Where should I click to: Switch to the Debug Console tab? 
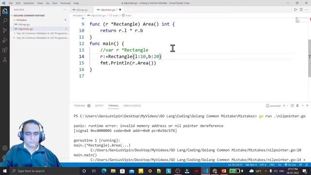tap(132, 105)
